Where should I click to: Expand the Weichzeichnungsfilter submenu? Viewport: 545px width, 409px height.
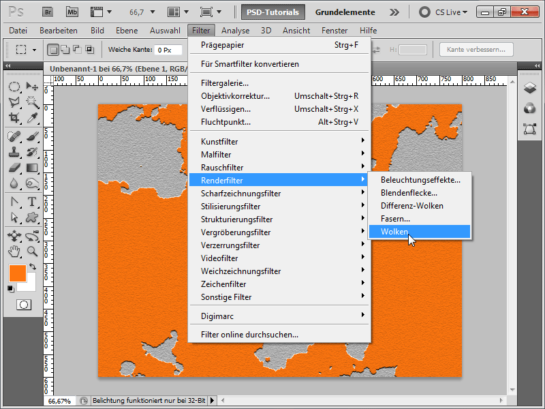(279, 271)
